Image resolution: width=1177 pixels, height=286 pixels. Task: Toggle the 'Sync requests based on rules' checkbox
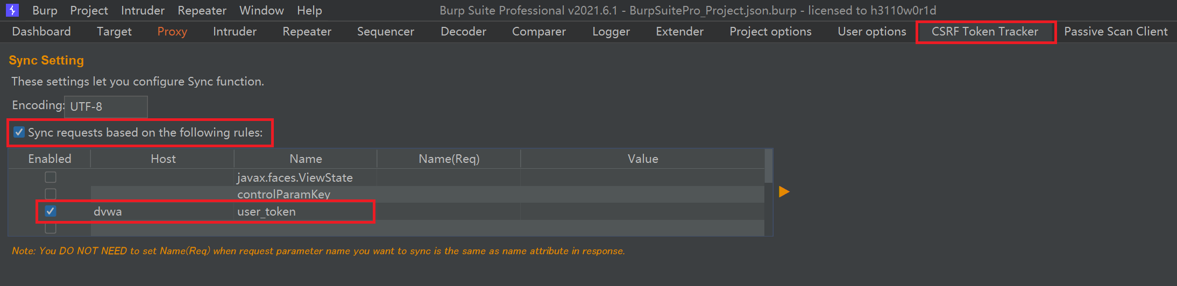[x=19, y=132]
